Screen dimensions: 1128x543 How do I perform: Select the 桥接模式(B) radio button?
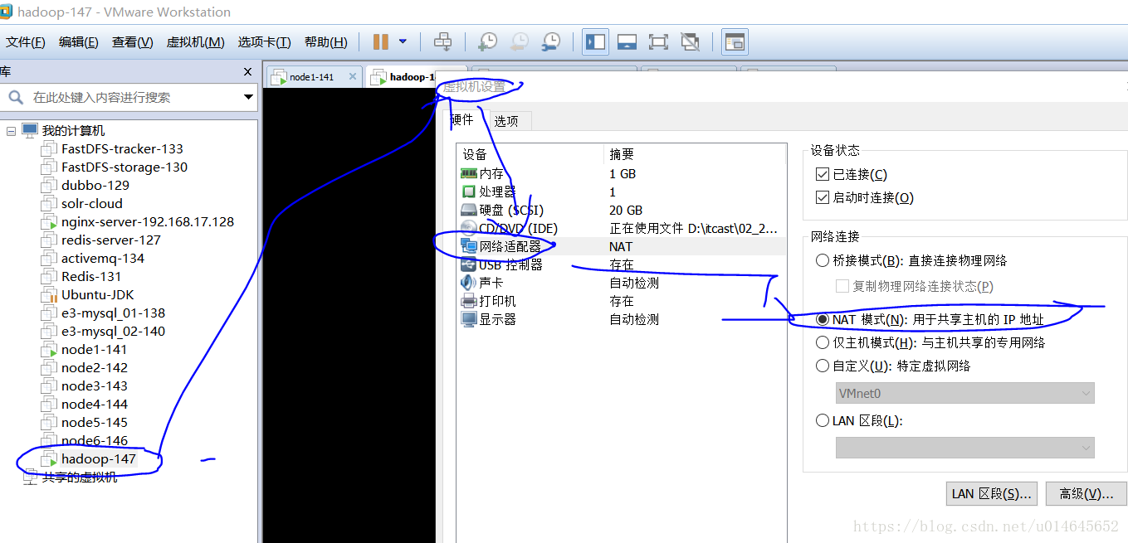823,260
